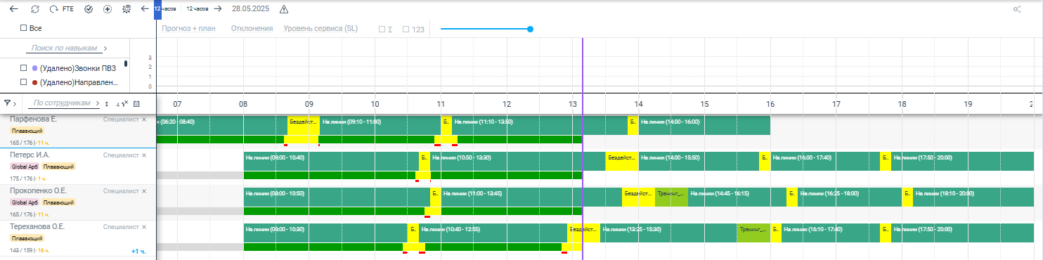Click the Поиск по навыкам search field
The image size is (1043, 260).
(x=63, y=48)
